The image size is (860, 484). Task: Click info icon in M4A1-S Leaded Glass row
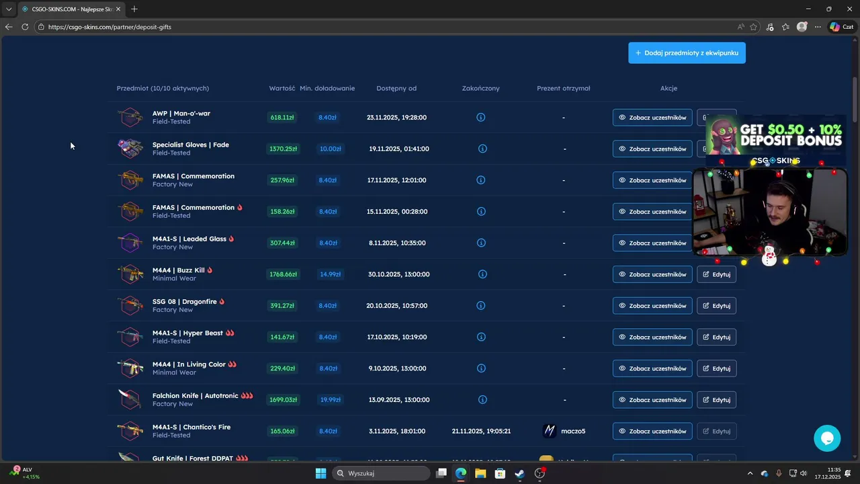tap(480, 243)
